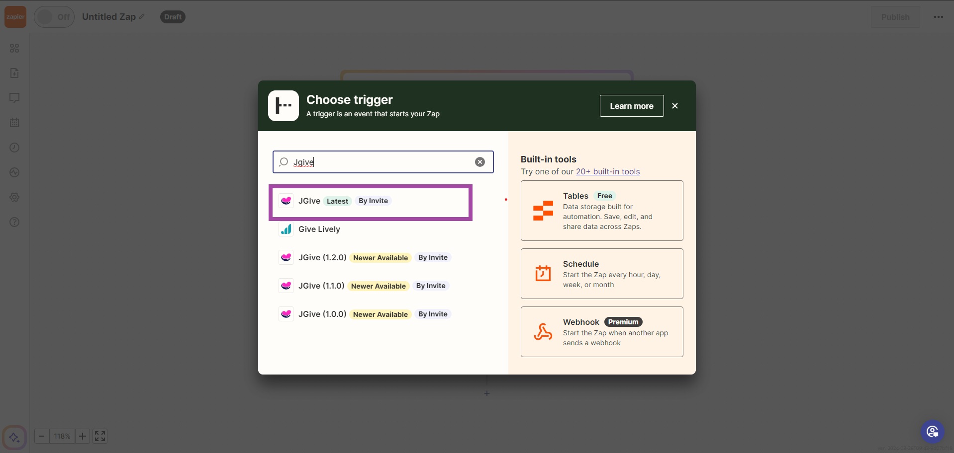Choose the Schedule built-in tool card
The width and height of the screenshot is (954, 453).
(x=602, y=274)
